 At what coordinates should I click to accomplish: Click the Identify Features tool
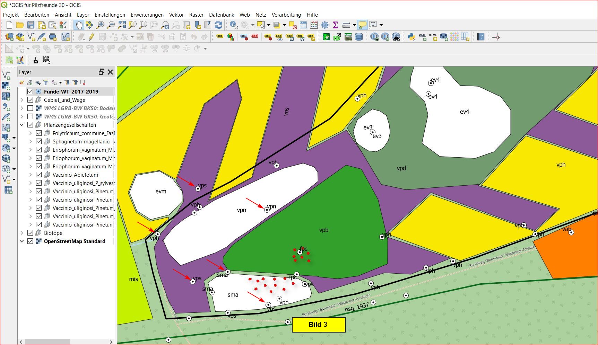[x=234, y=25]
